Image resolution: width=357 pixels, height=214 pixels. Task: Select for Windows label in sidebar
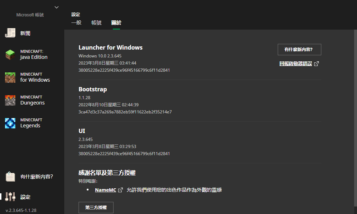coord(35,80)
